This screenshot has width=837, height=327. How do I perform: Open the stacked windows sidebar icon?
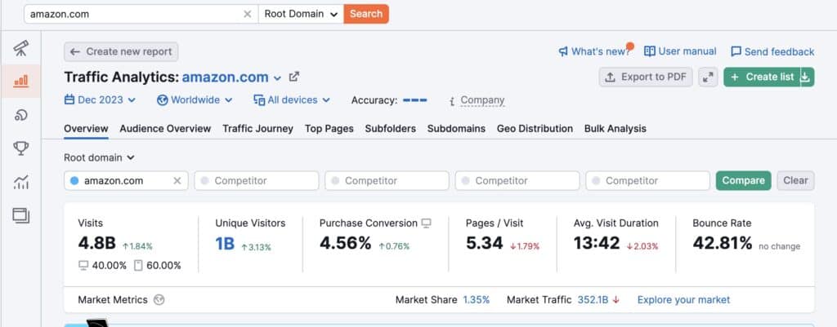(x=20, y=216)
